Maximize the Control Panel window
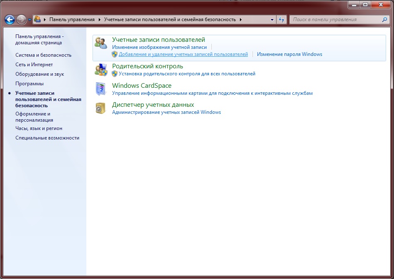The image size is (394, 279). pos(365,5)
